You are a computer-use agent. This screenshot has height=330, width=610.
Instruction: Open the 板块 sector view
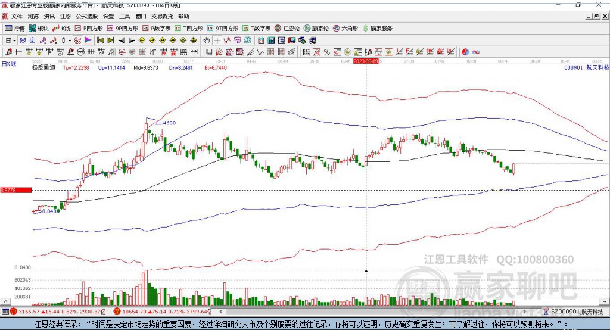click(38, 29)
